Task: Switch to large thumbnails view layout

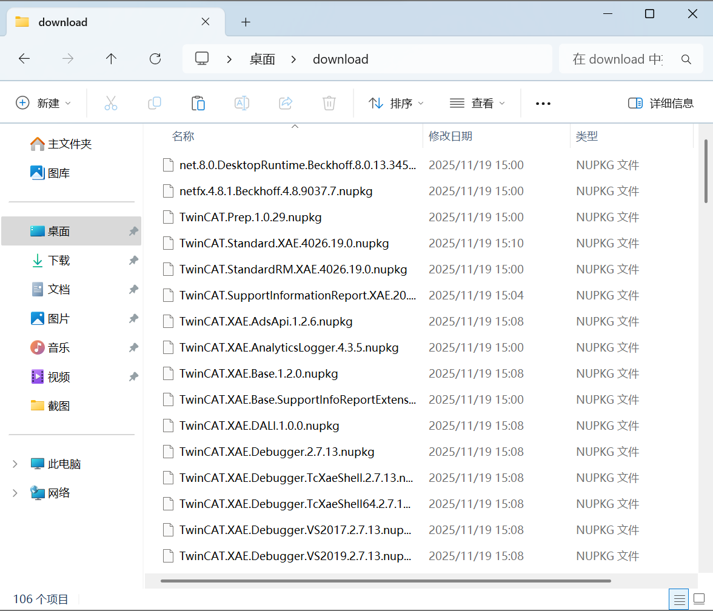Action: [x=699, y=599]
